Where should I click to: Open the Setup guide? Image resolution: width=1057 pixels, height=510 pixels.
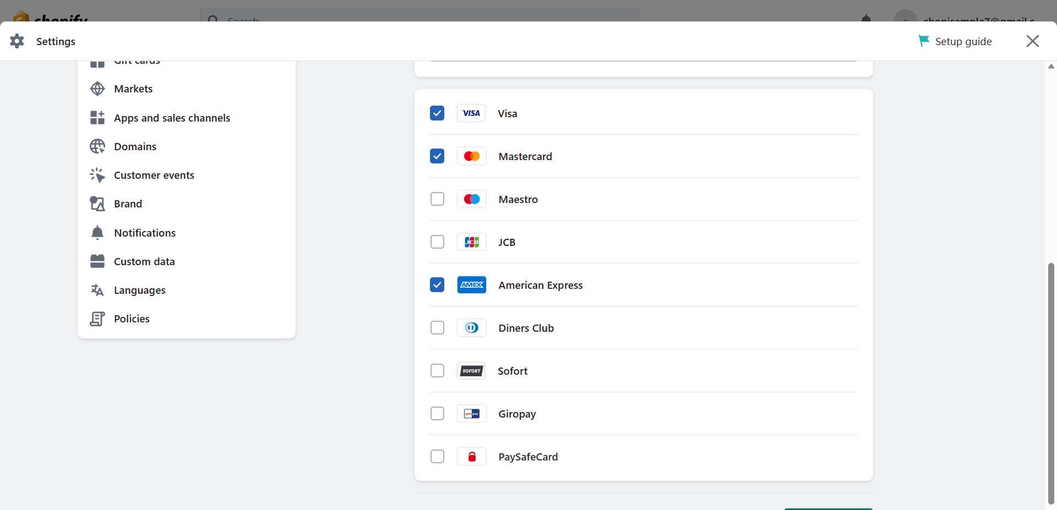pyautogui.click(x=955, y=41)
